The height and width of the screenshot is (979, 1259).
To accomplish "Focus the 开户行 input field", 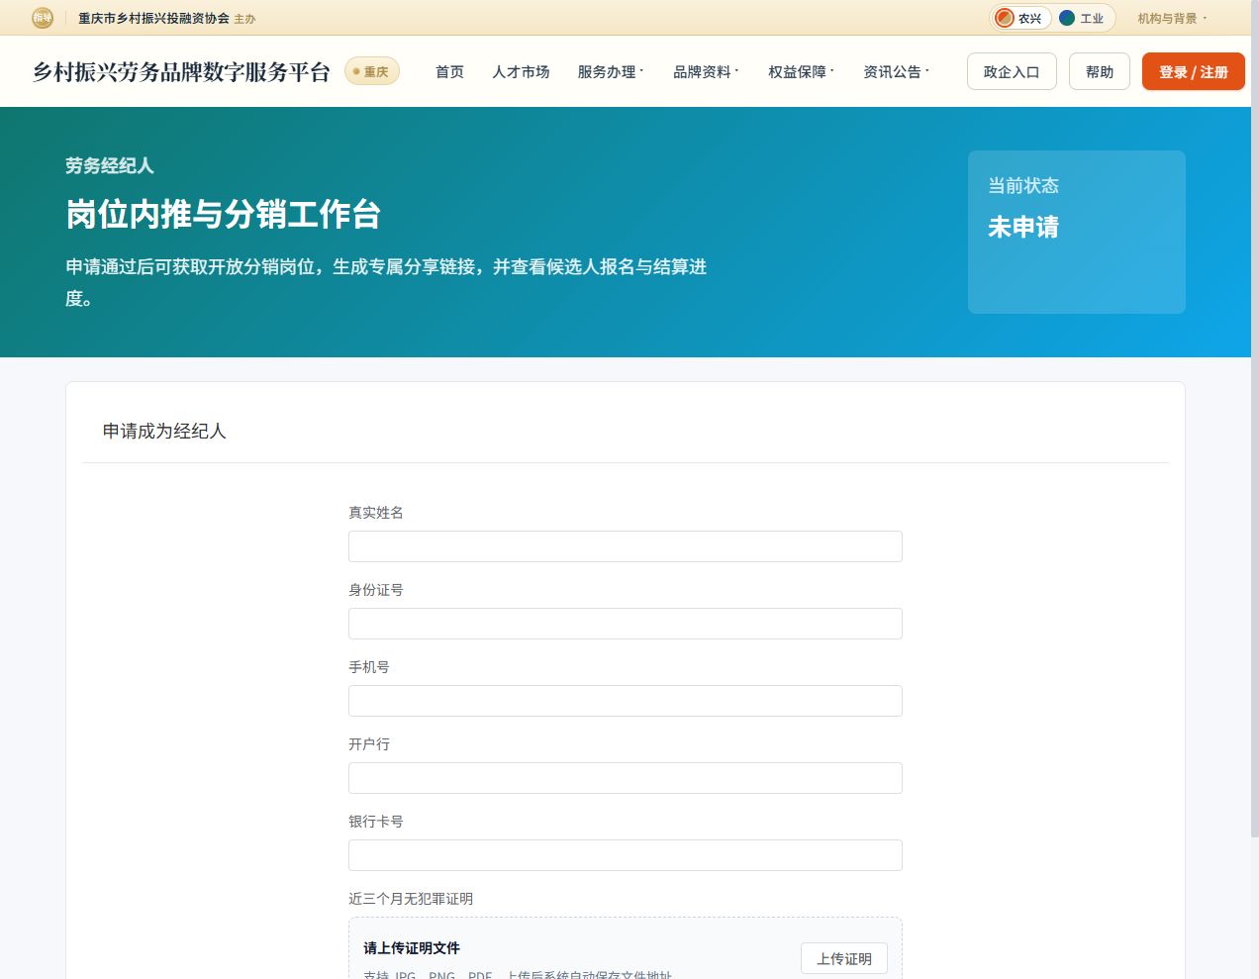I will 626,778.
